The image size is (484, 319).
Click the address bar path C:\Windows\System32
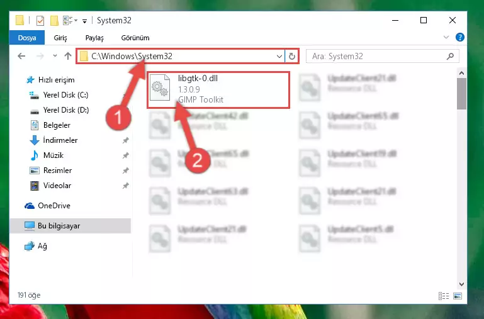point(132,56)
